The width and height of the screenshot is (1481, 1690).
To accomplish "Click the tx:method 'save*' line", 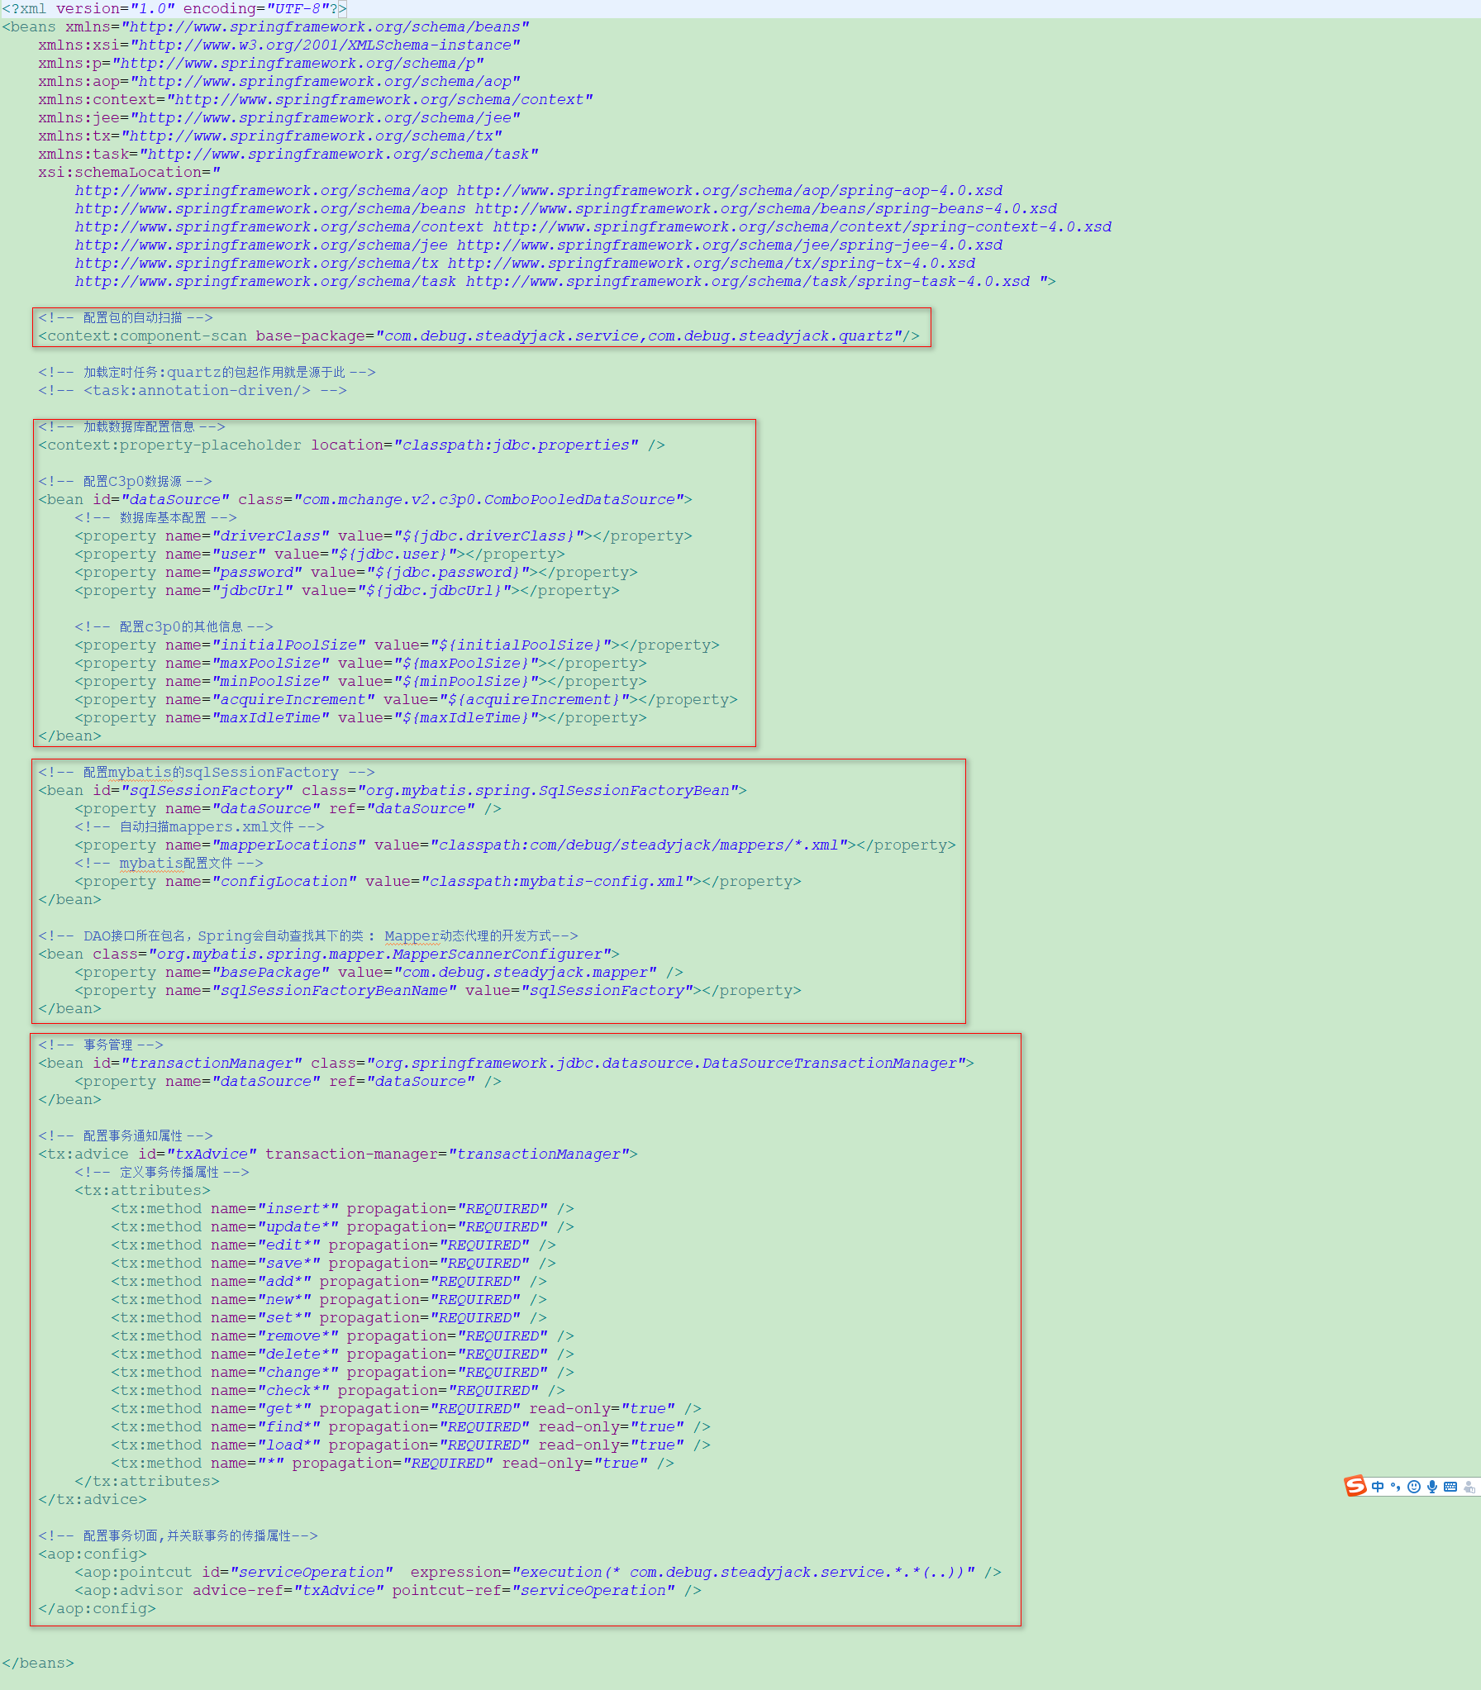I will tap(333, 1264).
